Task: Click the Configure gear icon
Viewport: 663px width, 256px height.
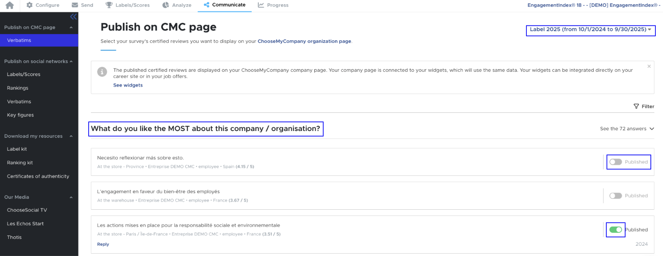Action: point(29,5)
